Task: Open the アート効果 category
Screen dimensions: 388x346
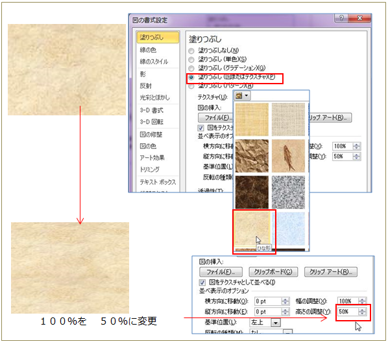Action: (152, 157)
